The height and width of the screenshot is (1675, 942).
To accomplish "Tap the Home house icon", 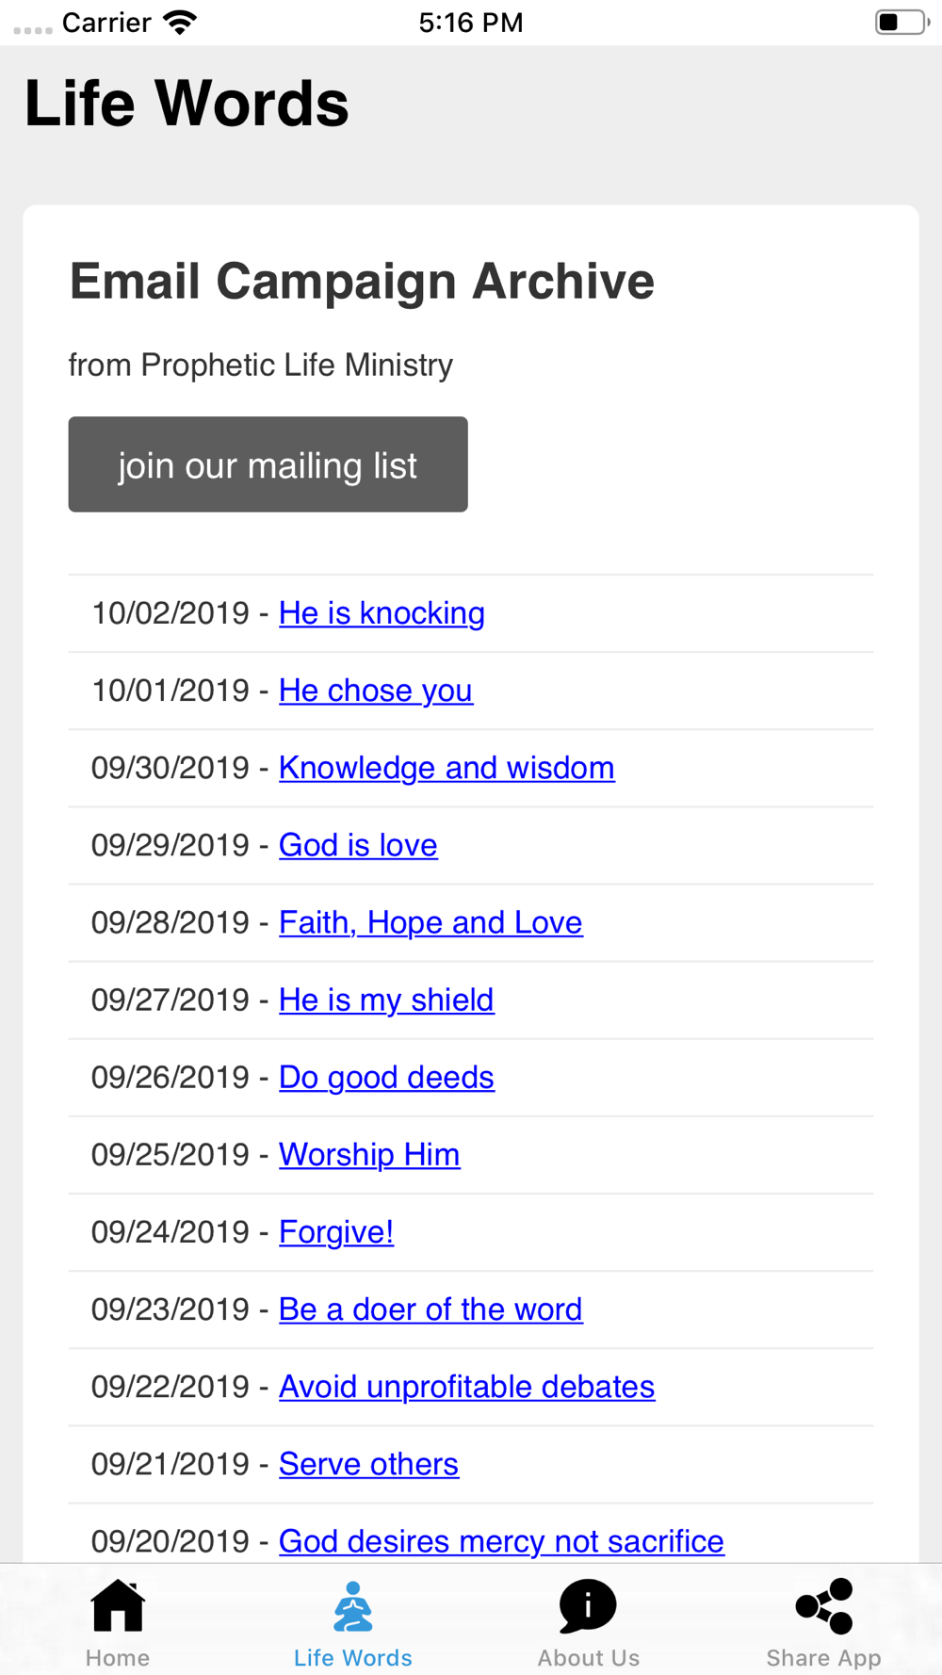I will [118, 1606].
